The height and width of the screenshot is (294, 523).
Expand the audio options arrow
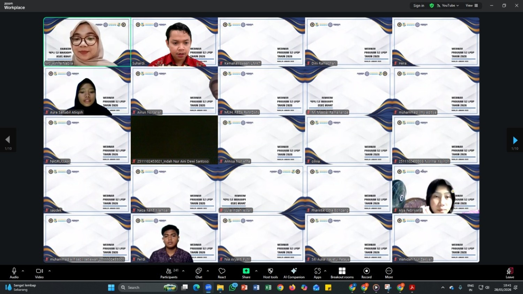click(23, 271)
